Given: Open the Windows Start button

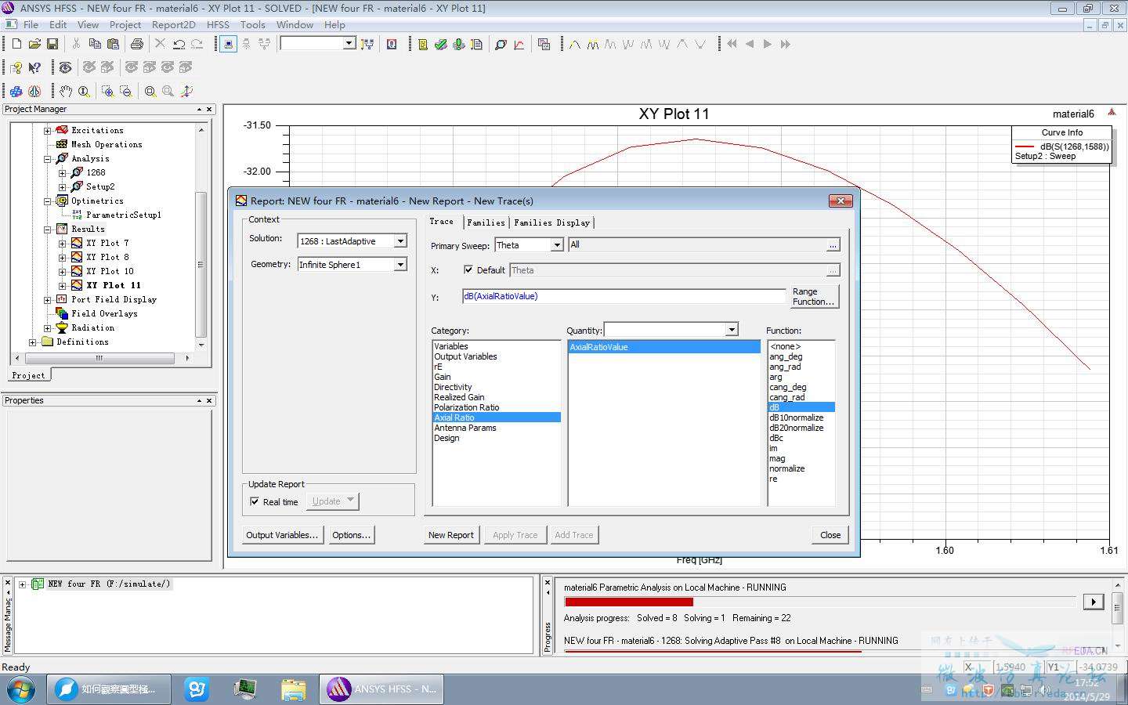Looking at the screenshot, I should pyautogui.click(x=20, y=689).
